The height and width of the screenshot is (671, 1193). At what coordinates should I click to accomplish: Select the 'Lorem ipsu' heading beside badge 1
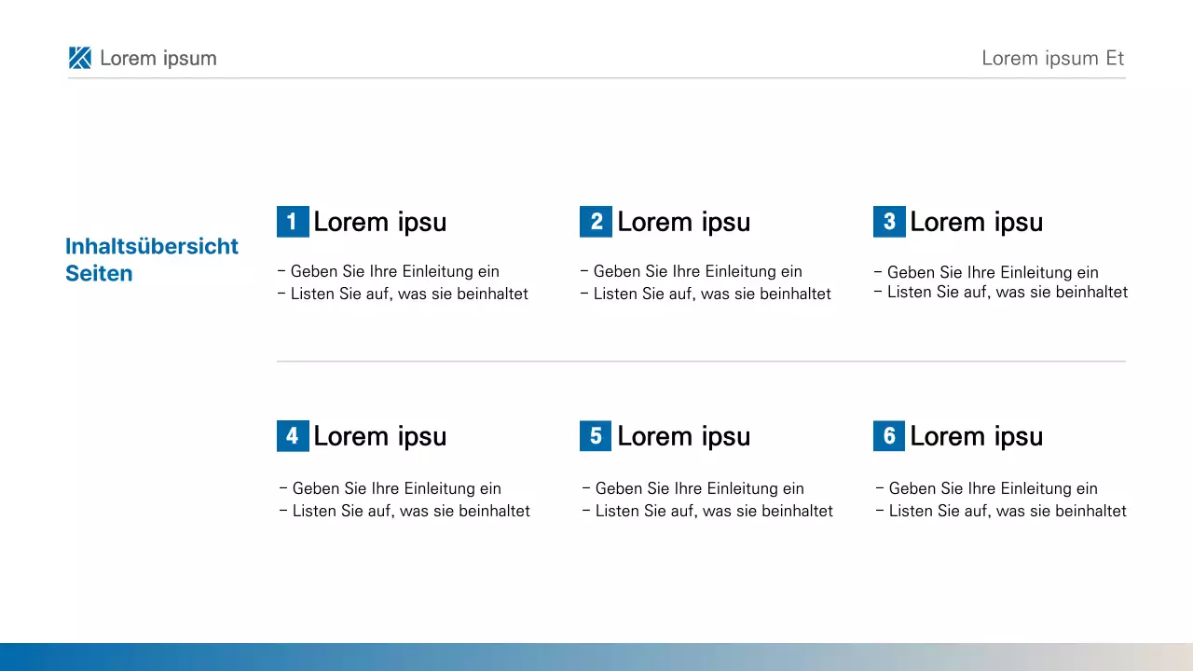point(379,222)
